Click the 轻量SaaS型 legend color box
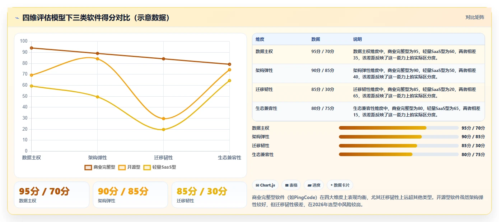The image size is (499, 222). coord(147,167)
